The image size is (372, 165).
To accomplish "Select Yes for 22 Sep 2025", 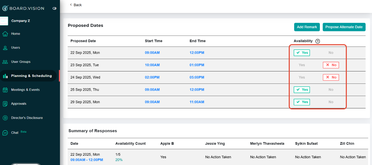I will (x=302, y=53).
